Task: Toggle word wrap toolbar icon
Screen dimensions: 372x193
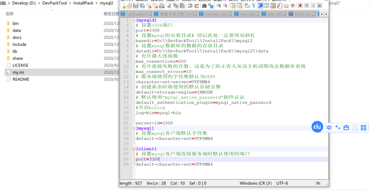Action: coord(247,6)
